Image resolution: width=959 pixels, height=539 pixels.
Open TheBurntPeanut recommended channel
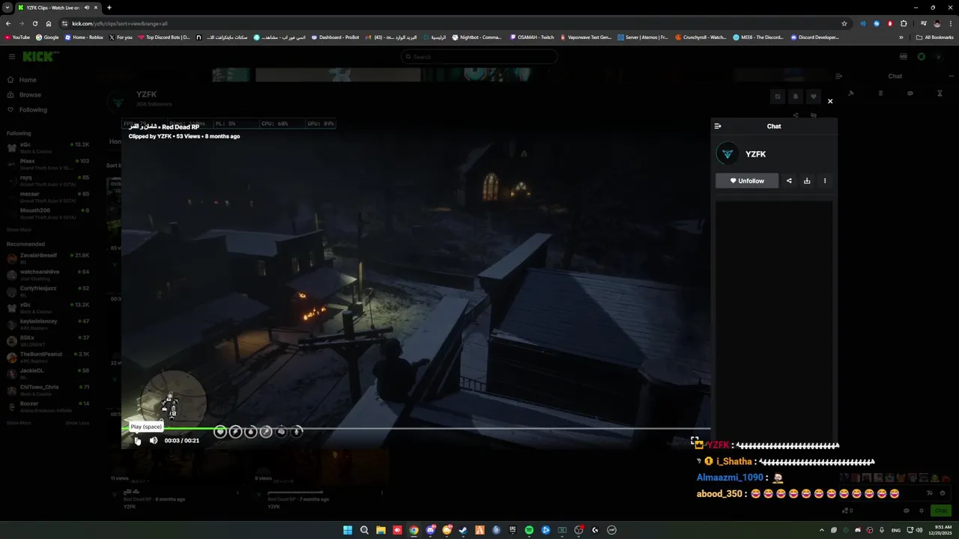pos(48,357)
